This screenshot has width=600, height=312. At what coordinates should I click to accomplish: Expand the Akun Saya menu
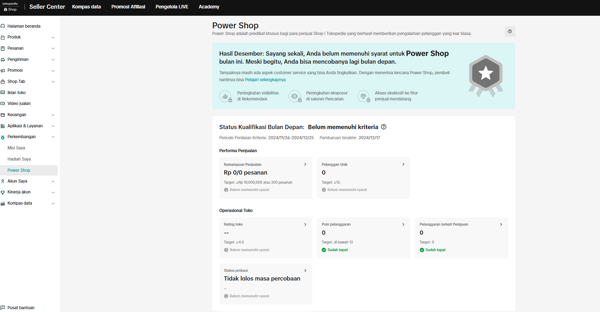coord(28,181)
